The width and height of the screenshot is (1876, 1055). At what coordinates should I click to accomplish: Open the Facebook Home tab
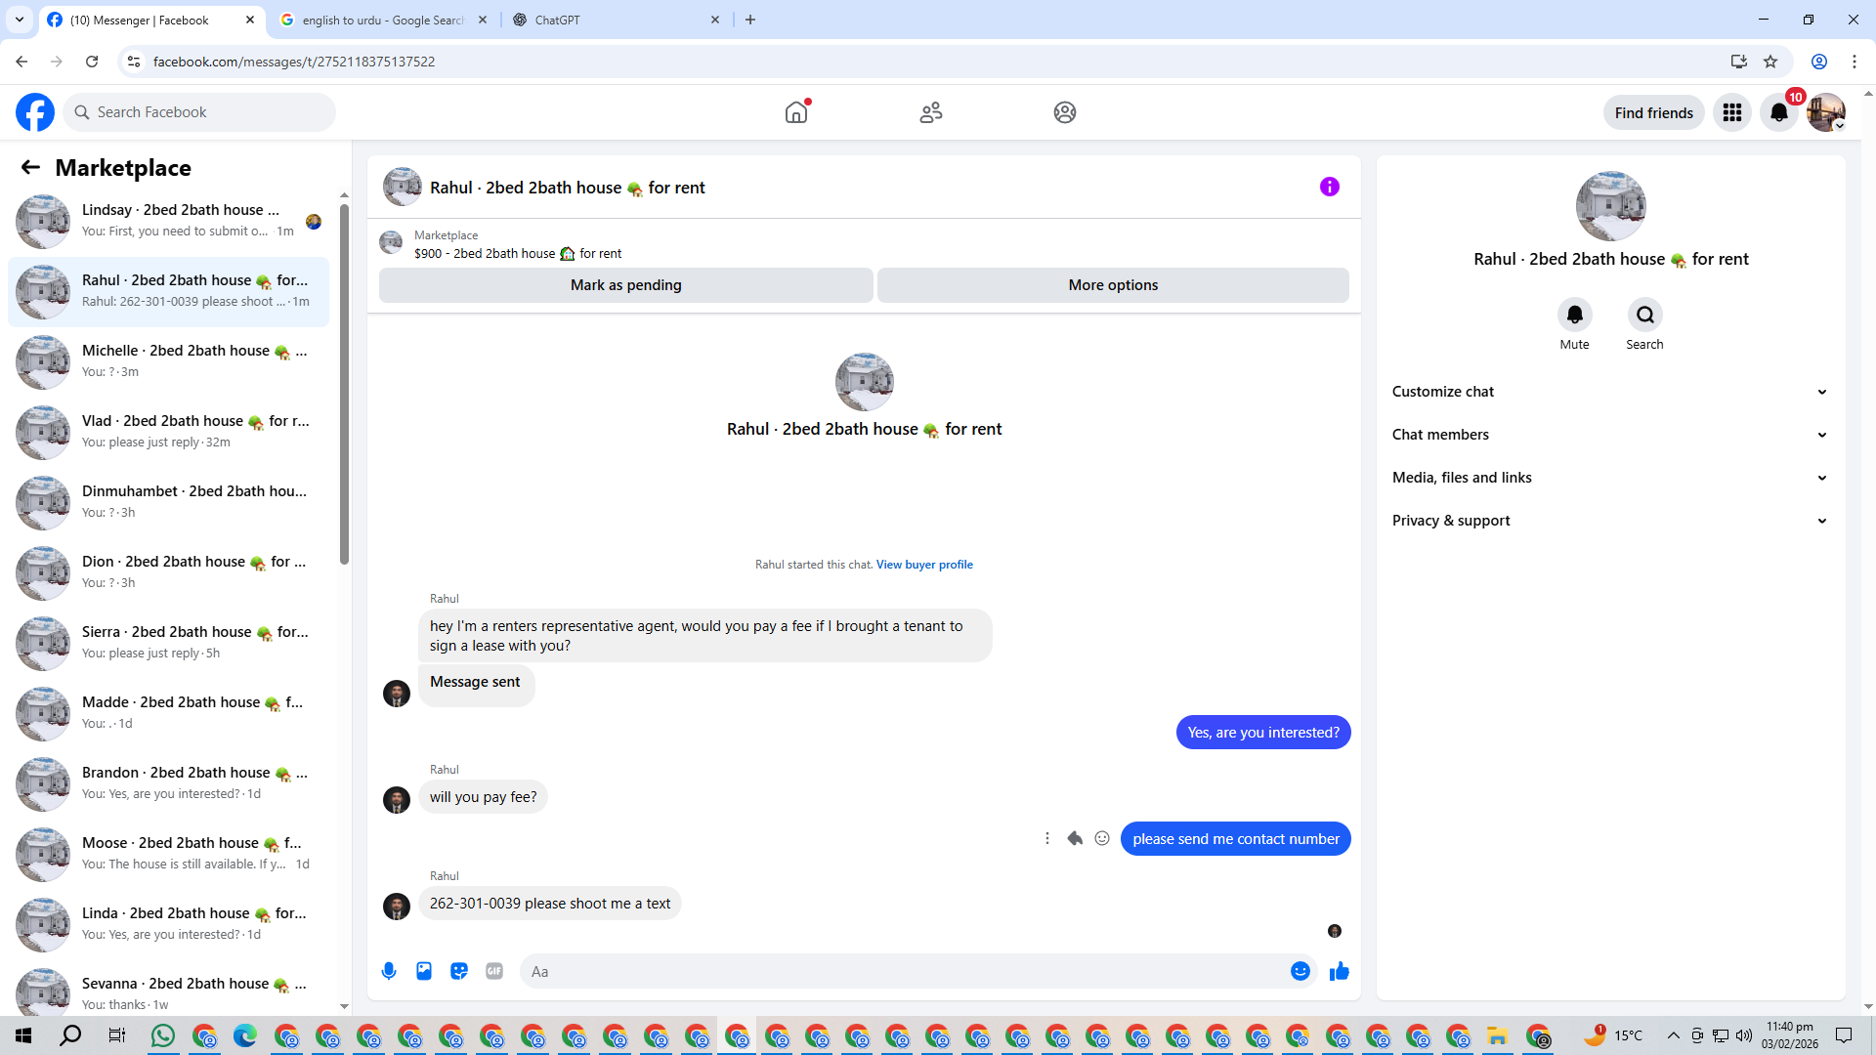[796, 112]
